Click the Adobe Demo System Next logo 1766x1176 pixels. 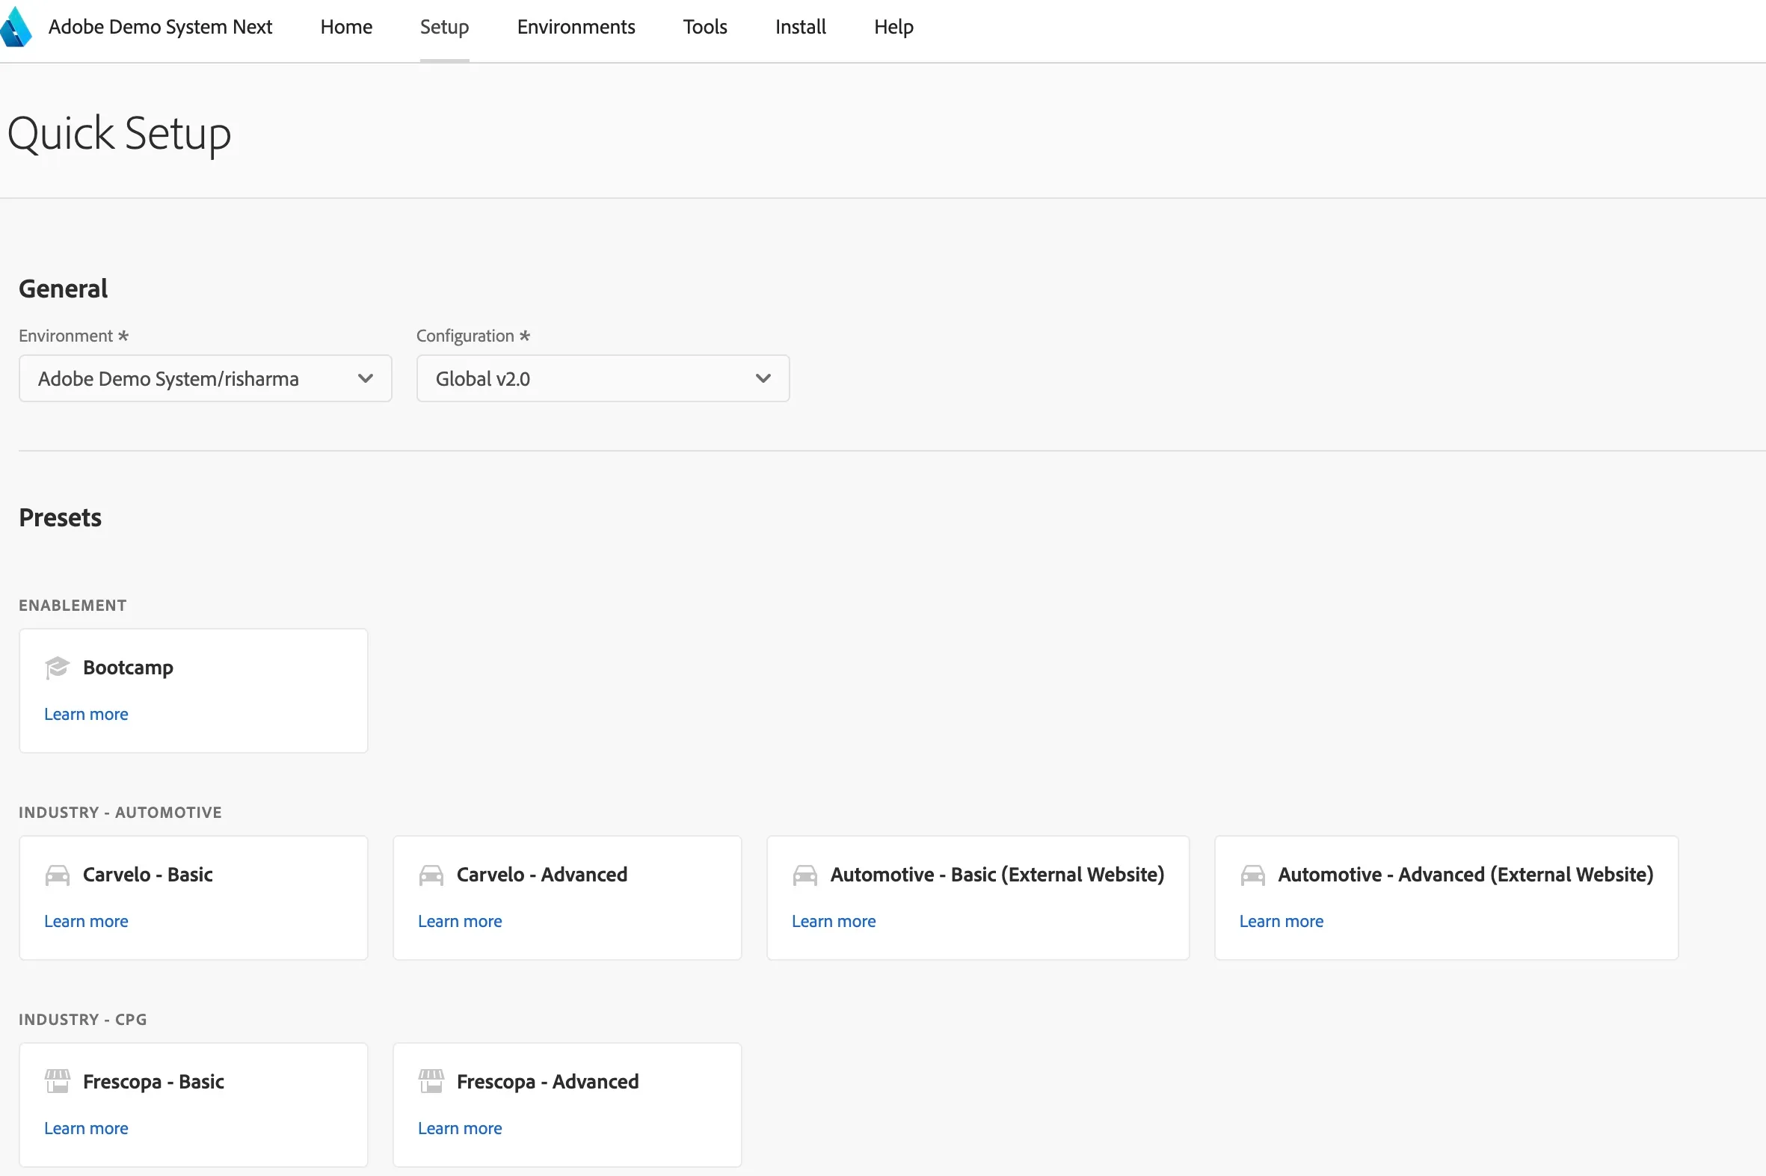pos(15,27)
